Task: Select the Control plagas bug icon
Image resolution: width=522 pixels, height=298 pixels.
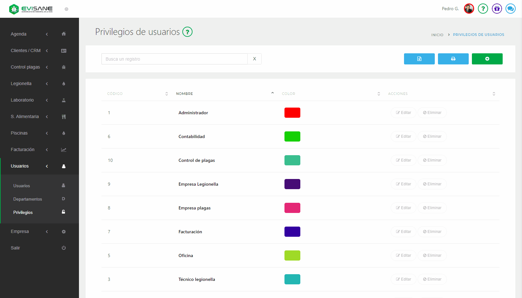Action: pos(64,67)
